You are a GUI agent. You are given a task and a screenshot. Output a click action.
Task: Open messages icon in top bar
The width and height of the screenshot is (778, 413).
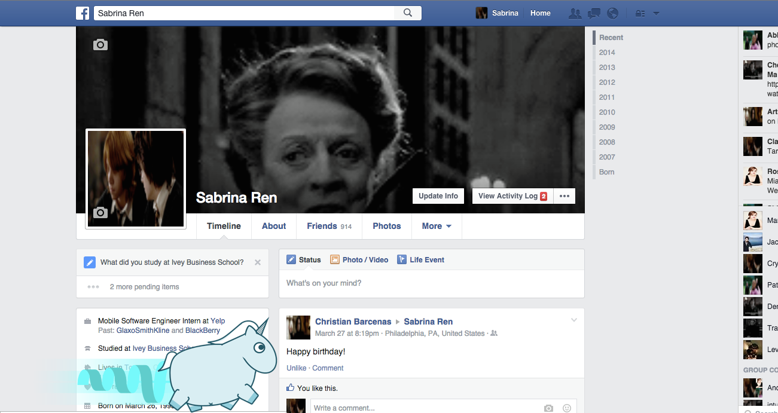tap(594, 13)
